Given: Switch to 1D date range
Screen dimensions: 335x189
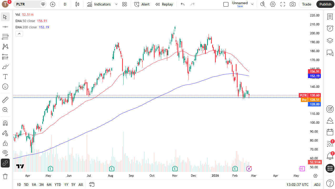Looking at the screenshot, I should [x=19, y=185].
